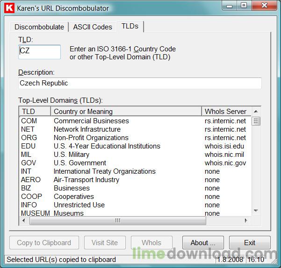Sort by the TLD column header
Viewport: 281px width, 268px height.
(x=35, y=112)
